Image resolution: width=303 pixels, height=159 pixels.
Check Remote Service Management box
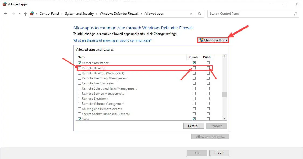pyautogui.click(x=79, y=93)
